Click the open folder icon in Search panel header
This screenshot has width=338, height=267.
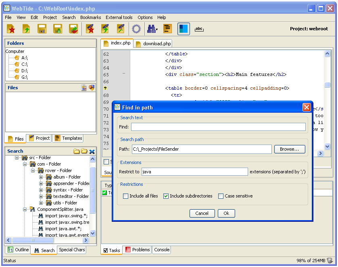click(x=84, y=151)
